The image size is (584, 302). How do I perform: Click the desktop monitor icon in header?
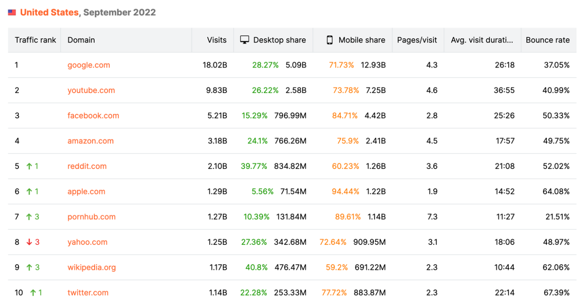[x=244, y=40]
